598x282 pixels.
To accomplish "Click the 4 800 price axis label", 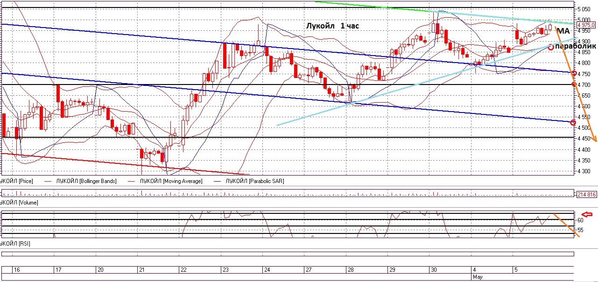I will click(x=583, y=63).
